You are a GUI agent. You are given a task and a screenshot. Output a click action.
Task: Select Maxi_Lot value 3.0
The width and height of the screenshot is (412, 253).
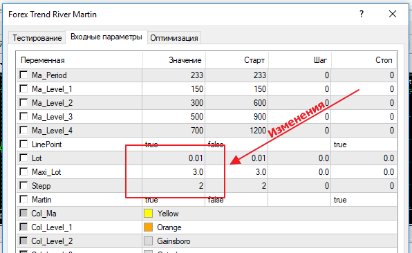coord(174,172)
